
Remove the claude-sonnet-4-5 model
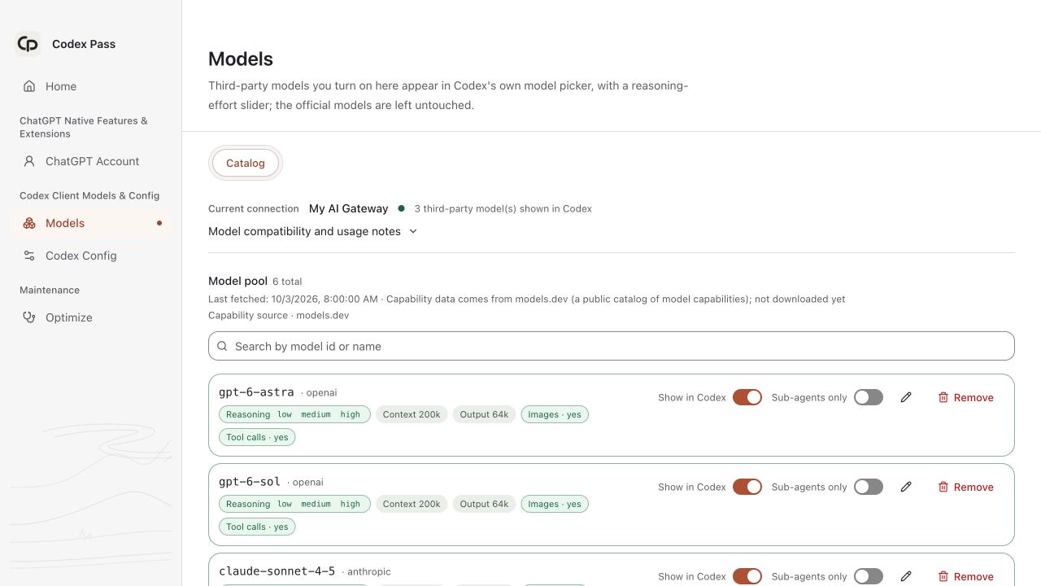[x=965, y=576]
